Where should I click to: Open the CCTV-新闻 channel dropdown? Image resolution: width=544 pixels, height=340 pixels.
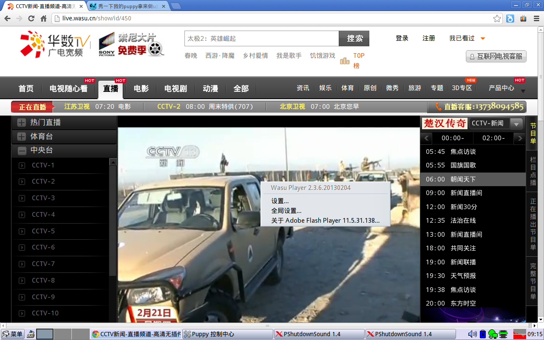tap(516, 124)
